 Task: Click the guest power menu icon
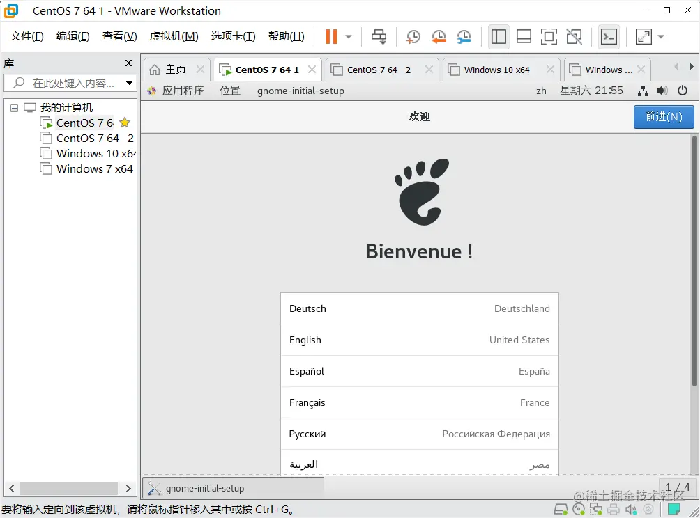[682, 91]
